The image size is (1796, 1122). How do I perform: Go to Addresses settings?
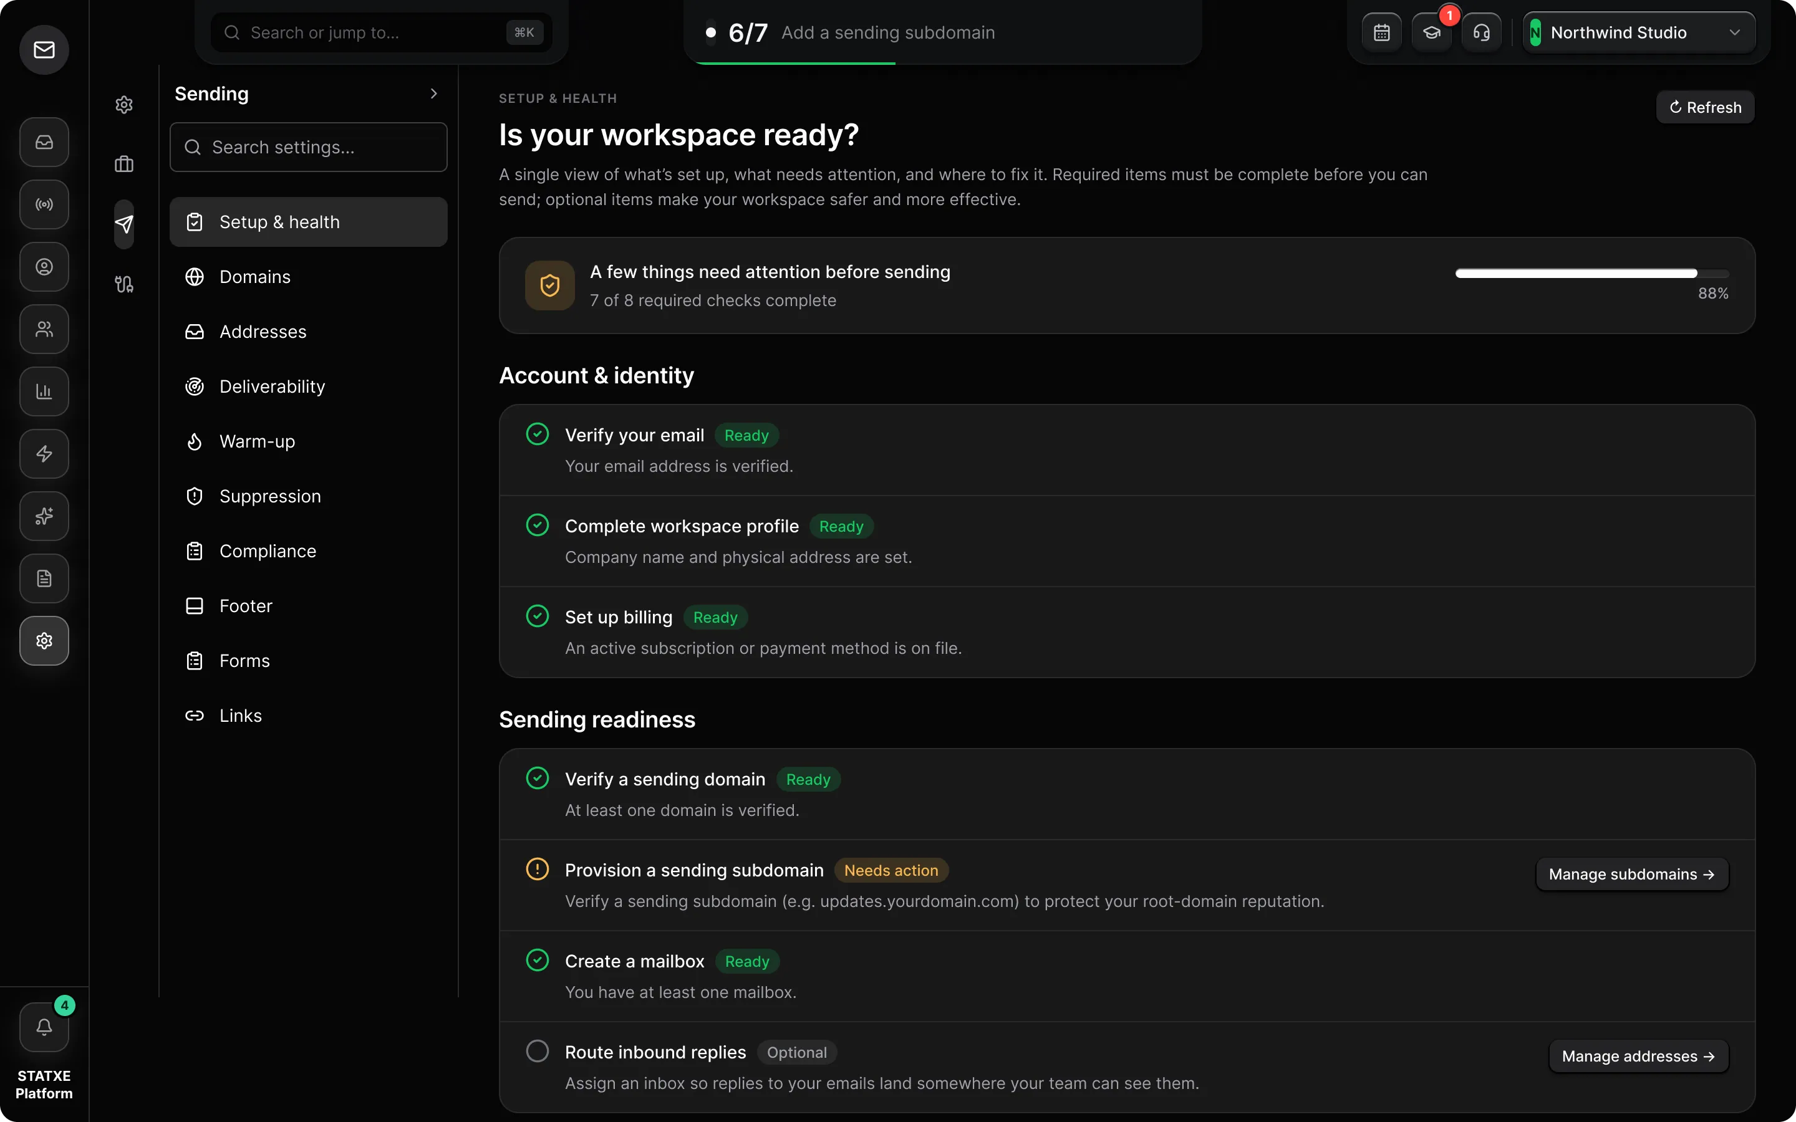pos(308,332)
